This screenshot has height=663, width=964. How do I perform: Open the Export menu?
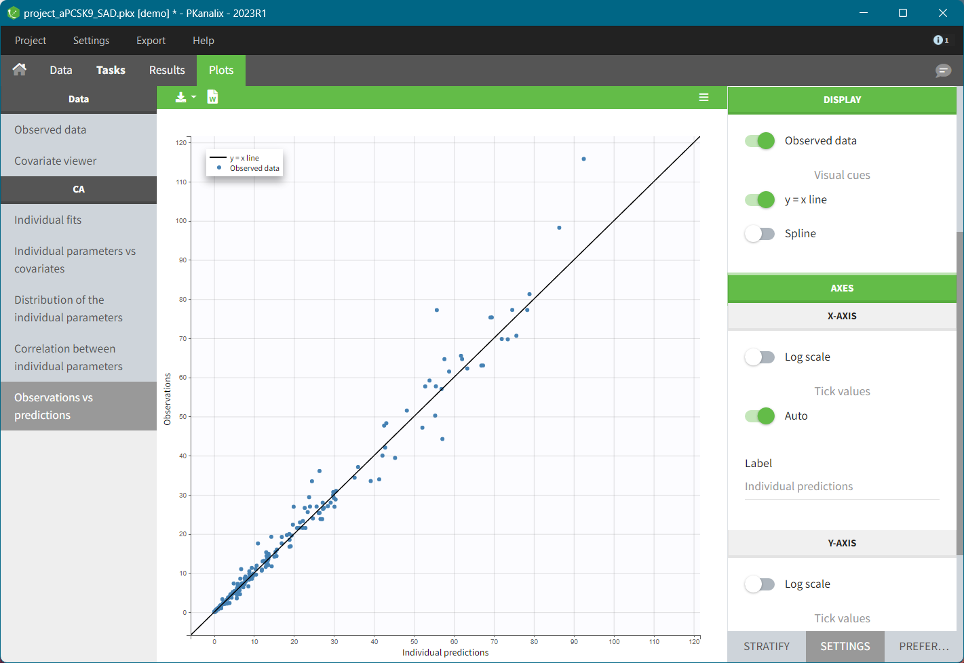click(151, 41)
